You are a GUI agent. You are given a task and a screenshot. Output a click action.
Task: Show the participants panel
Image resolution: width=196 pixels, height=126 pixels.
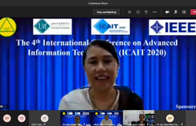[x=129, y=12]
